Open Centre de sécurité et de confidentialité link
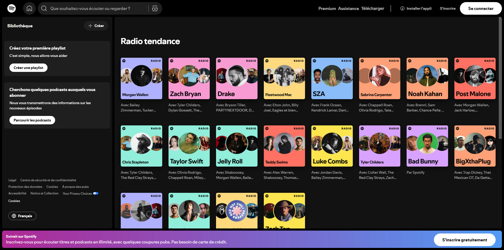 pos(48,180)
